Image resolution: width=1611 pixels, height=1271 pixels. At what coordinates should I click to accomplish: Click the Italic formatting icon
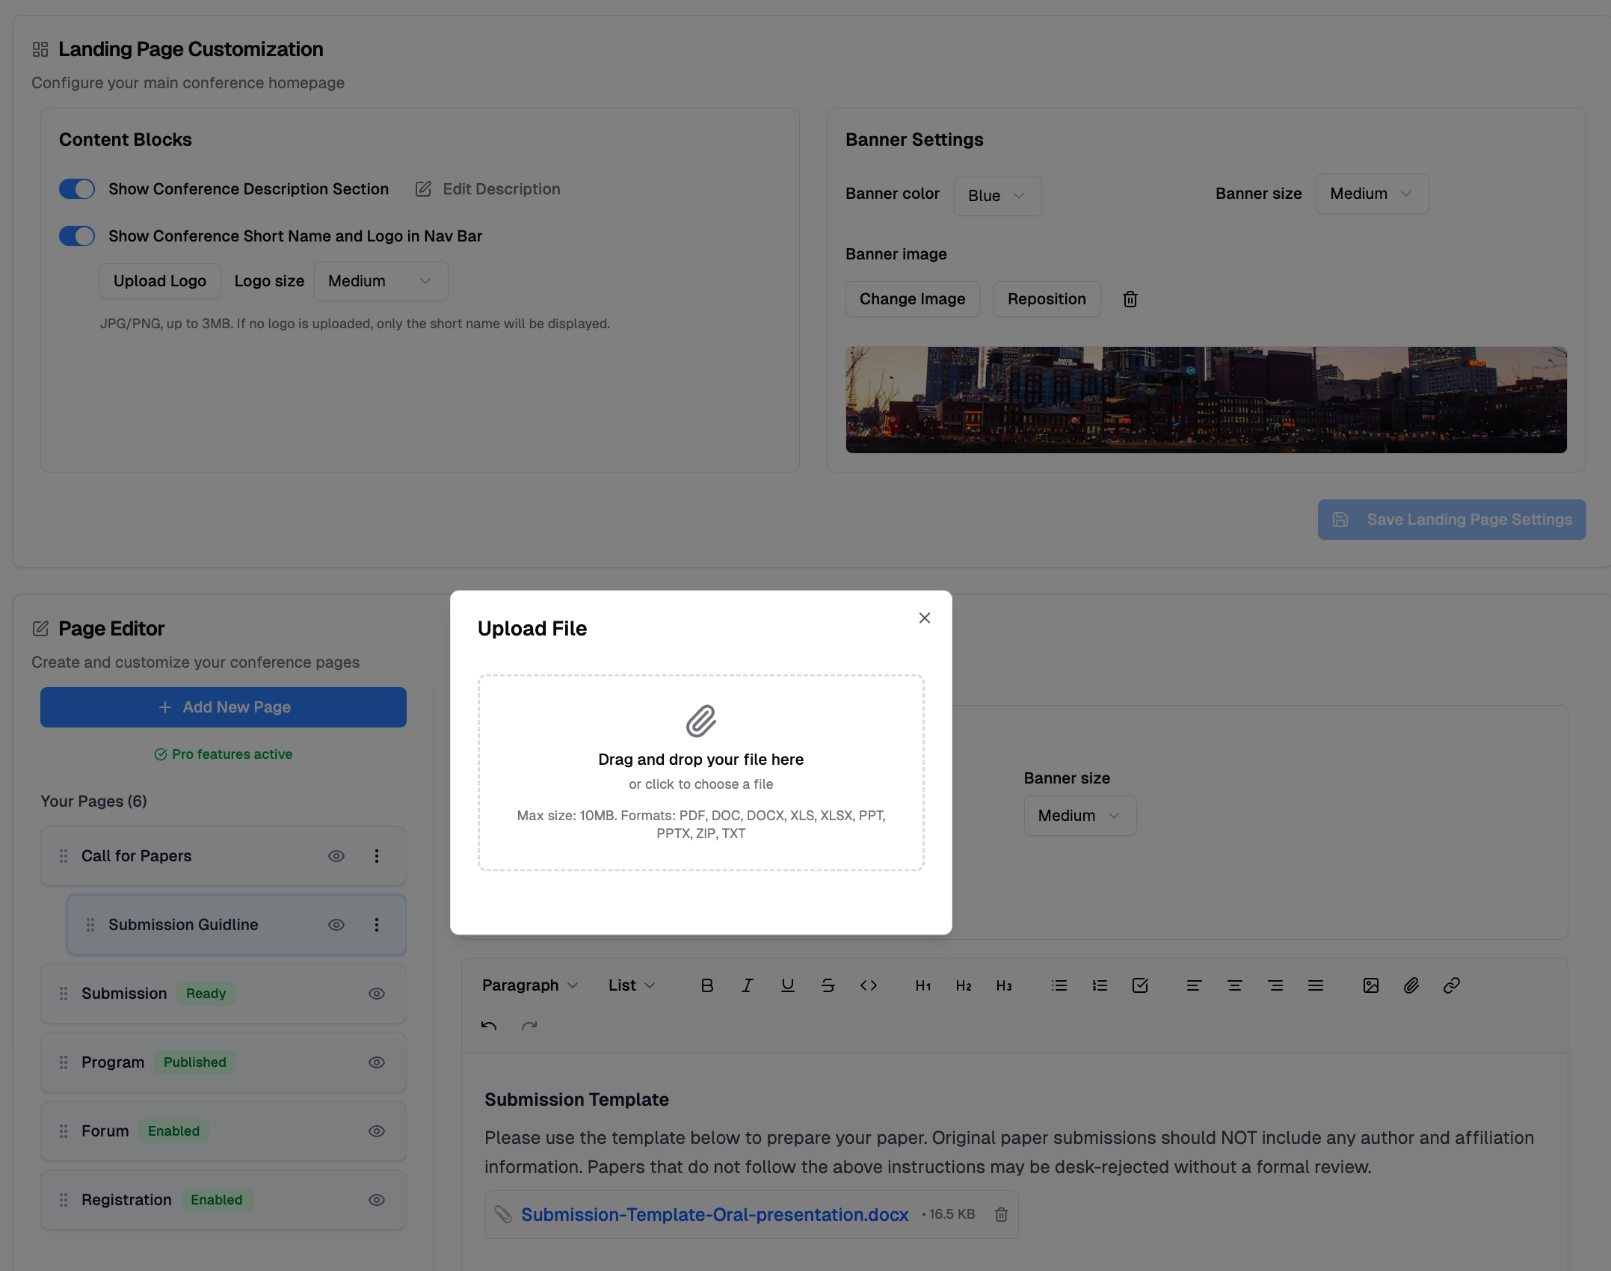pyautogui.click(x=747, y=985)
